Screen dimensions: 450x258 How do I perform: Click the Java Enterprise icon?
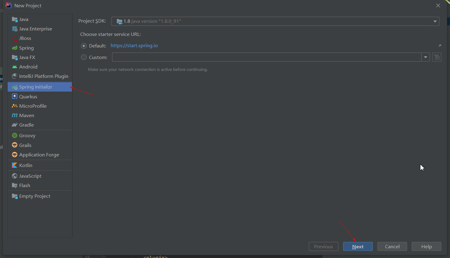click(x=15, y=29)
